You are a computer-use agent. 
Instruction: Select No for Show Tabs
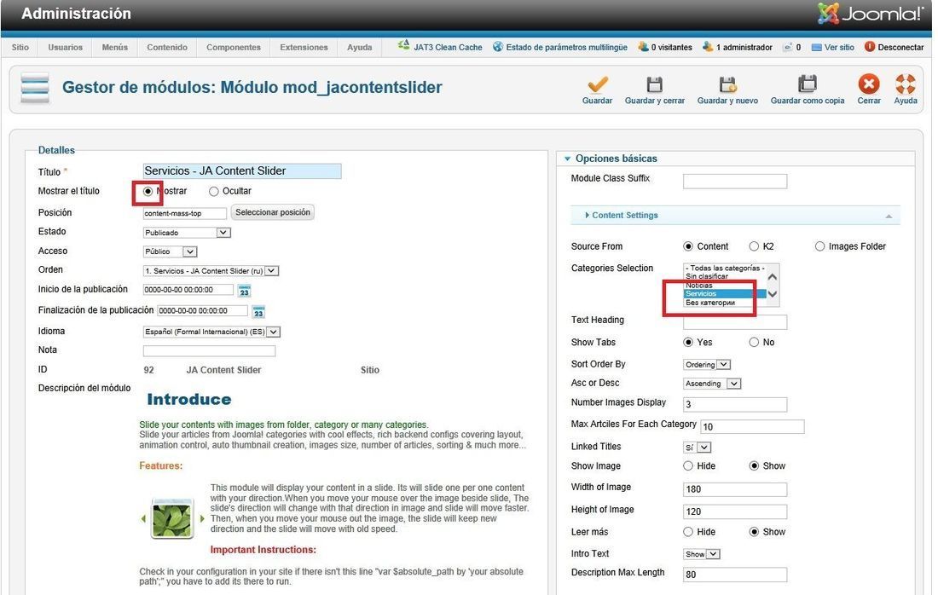pyautogui.click(x=754, y=342)
